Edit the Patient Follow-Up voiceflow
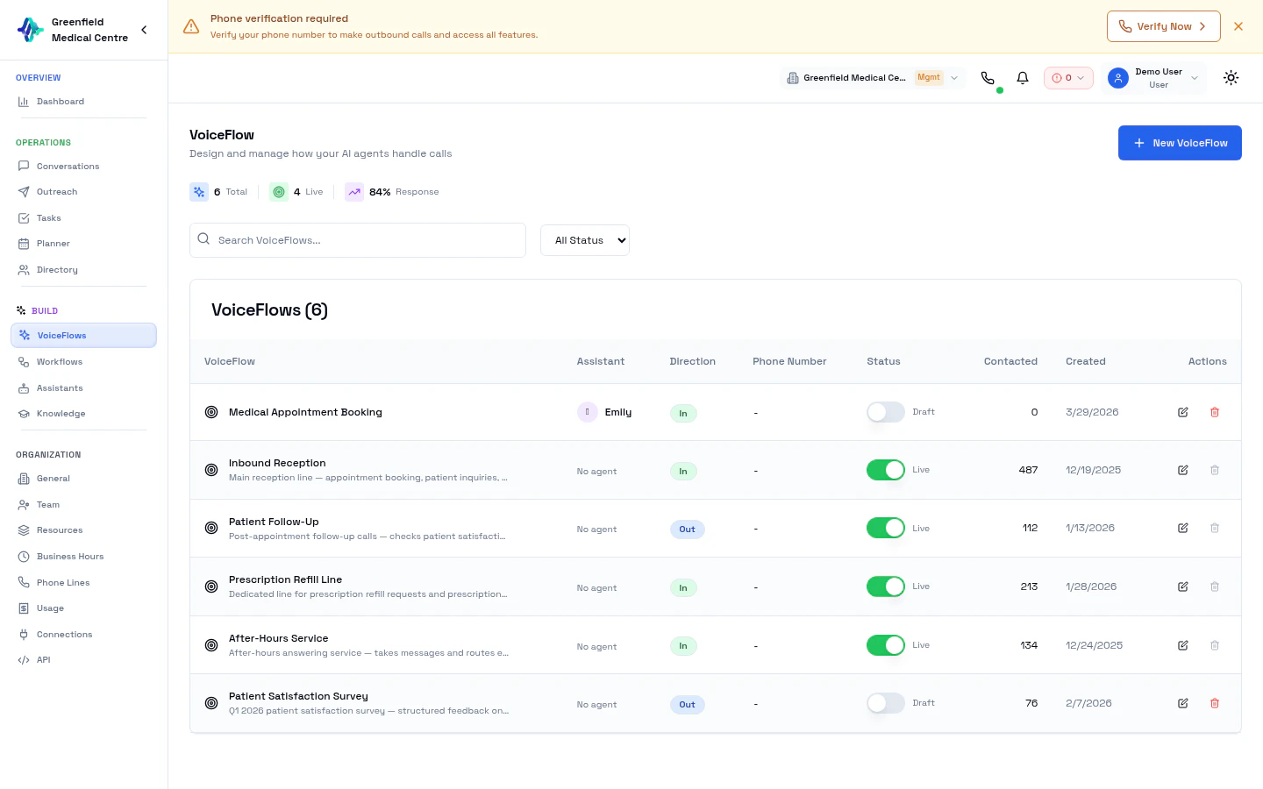This screenshot has height=789, width=1263. coord(1182,528)
